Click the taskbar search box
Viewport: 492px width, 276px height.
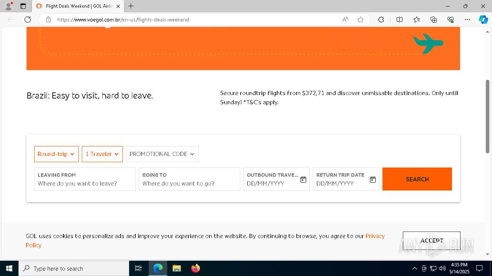[x=74, y=268]
